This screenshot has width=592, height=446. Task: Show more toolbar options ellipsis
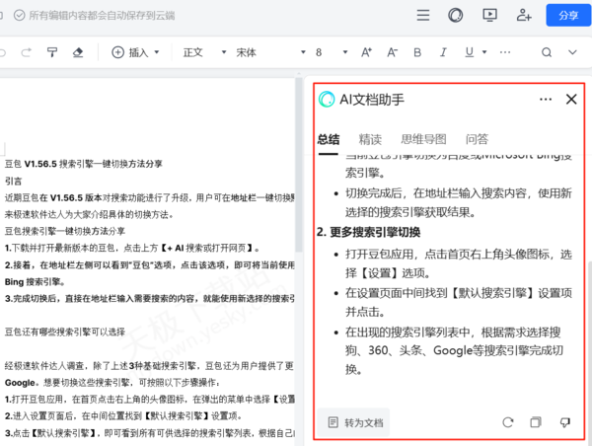coord(505,52)
